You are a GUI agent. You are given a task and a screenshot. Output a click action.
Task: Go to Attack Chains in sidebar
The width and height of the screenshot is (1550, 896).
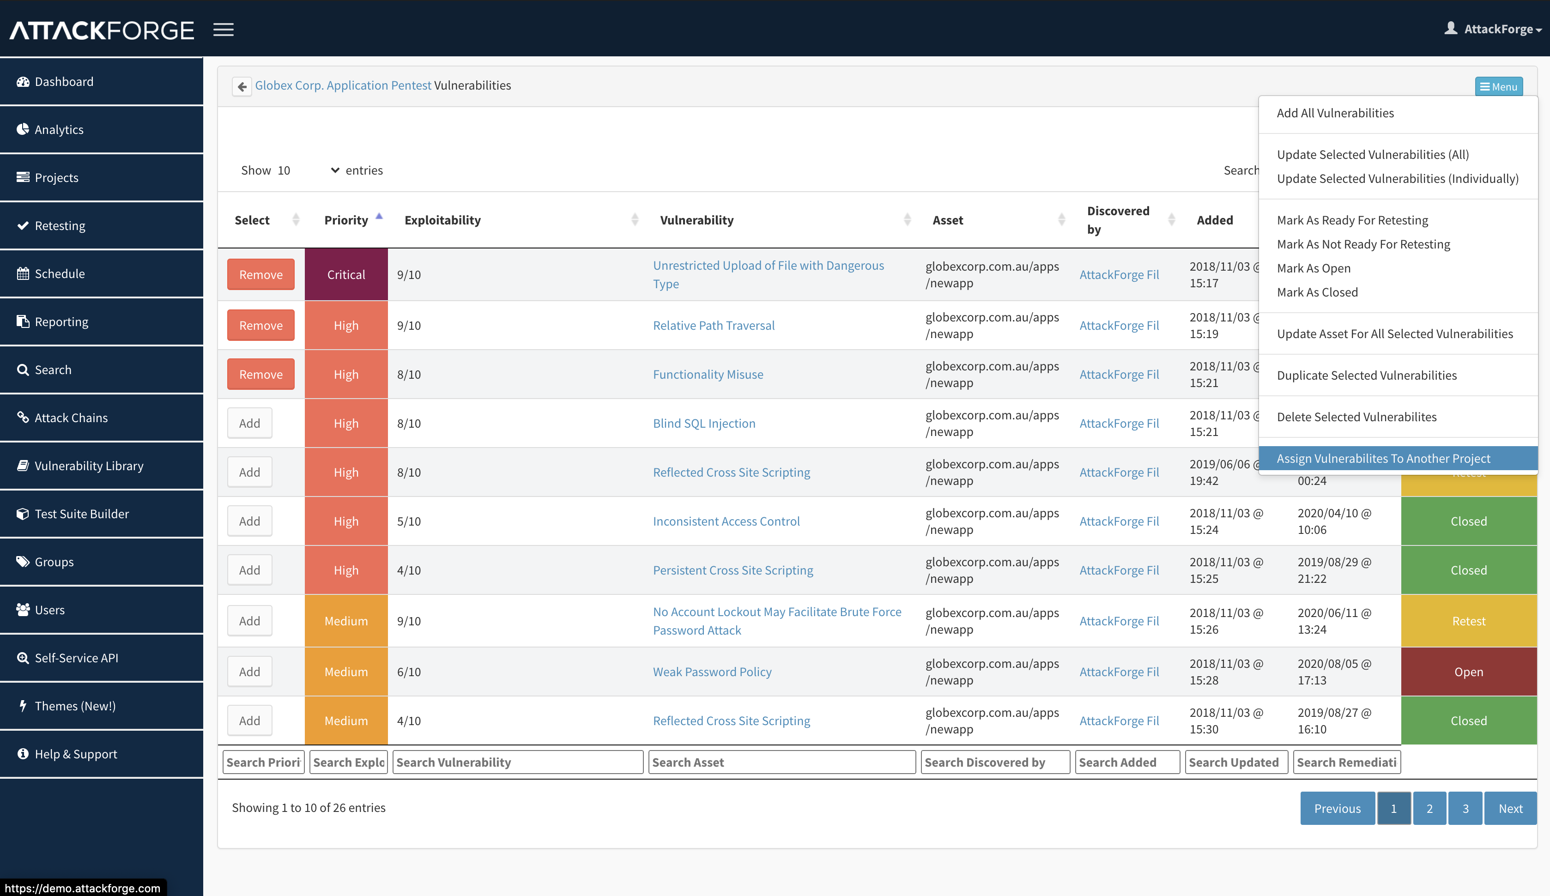pyautogui.click(x=71, y=418)
